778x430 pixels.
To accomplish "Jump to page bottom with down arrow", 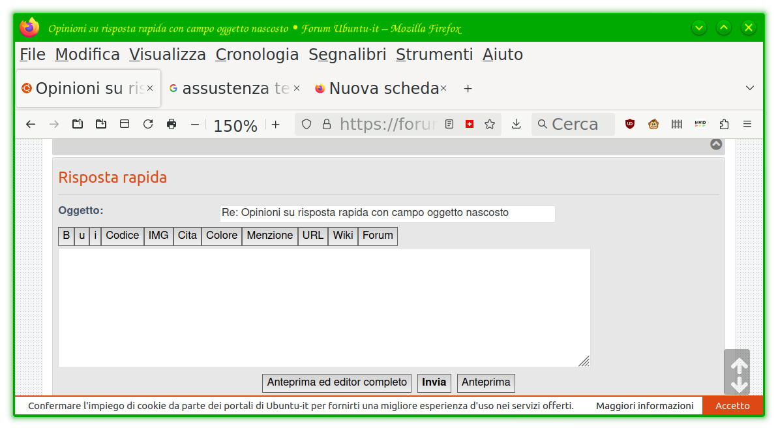I will coord(739,384).
